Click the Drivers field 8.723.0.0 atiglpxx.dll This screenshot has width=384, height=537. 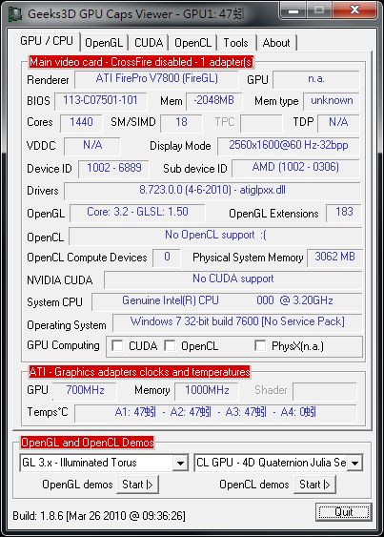pos(212,191)
